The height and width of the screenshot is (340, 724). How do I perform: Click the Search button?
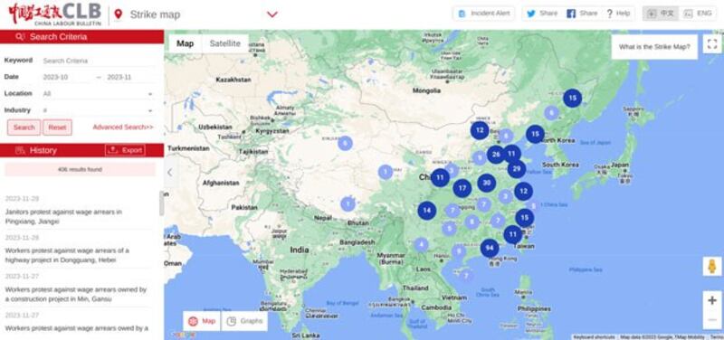click(24, 127)
